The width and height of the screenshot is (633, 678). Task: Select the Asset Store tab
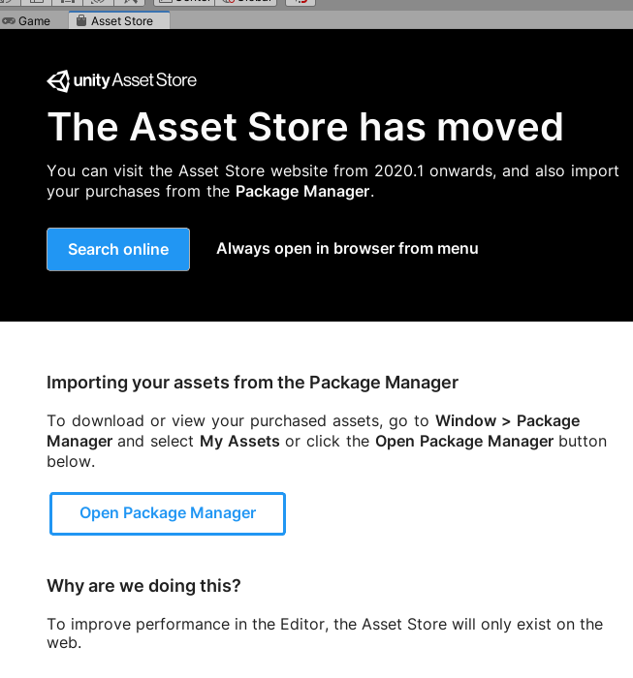click(121, 20)
